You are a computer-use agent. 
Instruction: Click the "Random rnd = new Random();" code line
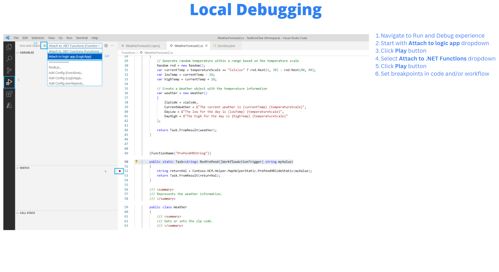181,66
